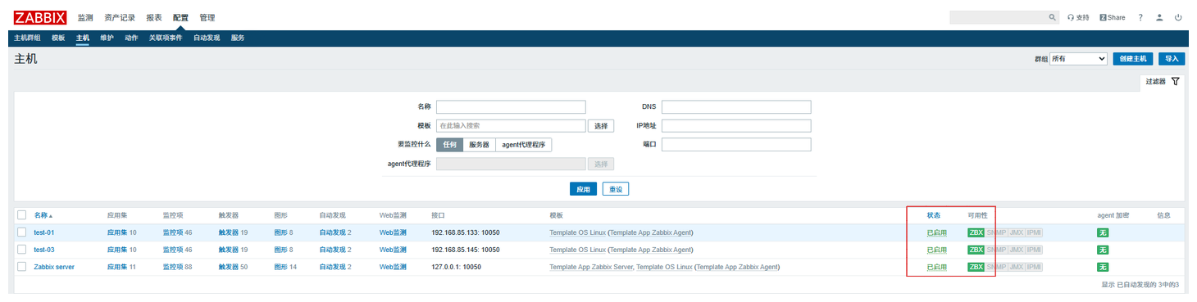Click JMX badge in test-03 row
This screenshot has width=1197, height=302.
[1016, 250]
